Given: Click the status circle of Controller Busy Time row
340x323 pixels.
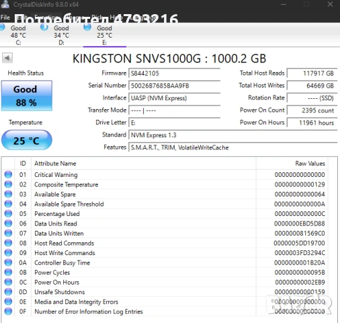Looking at the screenshot, I should point(8,262).
